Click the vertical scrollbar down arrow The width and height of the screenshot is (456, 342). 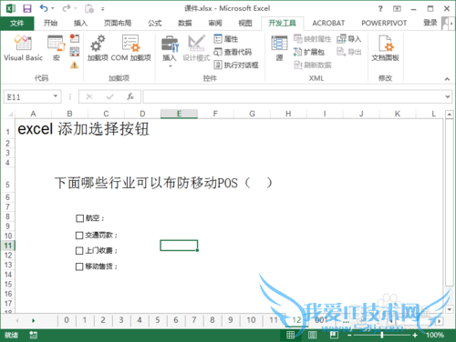click(x=450, y=309)
